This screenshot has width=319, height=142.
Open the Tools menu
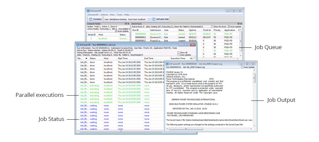[x=119, y=14]
